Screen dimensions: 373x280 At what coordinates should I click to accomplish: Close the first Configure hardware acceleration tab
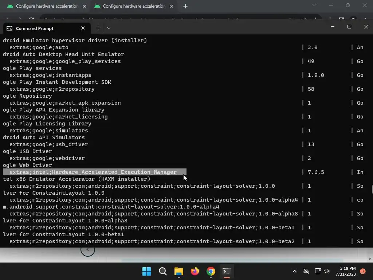click(85, 7)
